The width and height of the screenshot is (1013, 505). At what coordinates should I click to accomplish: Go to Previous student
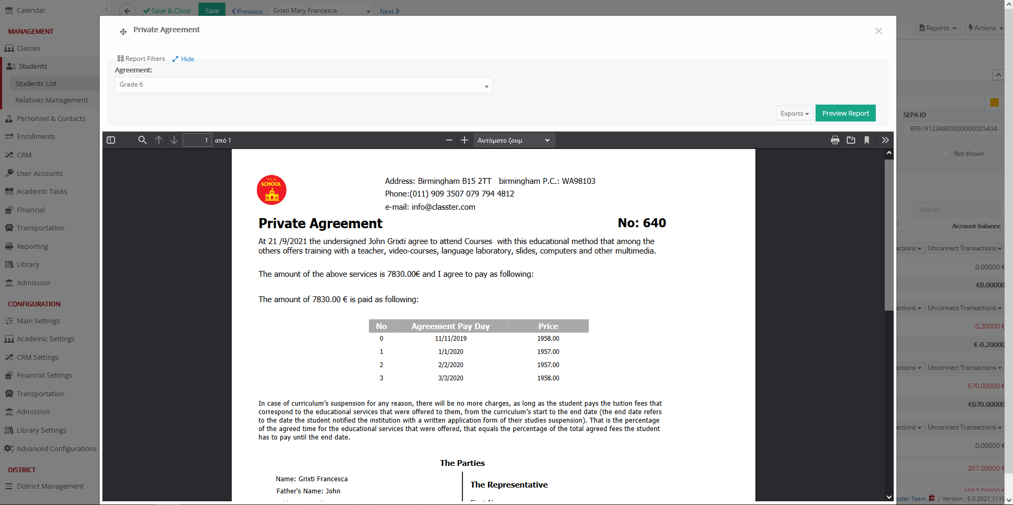coord(247,11)
